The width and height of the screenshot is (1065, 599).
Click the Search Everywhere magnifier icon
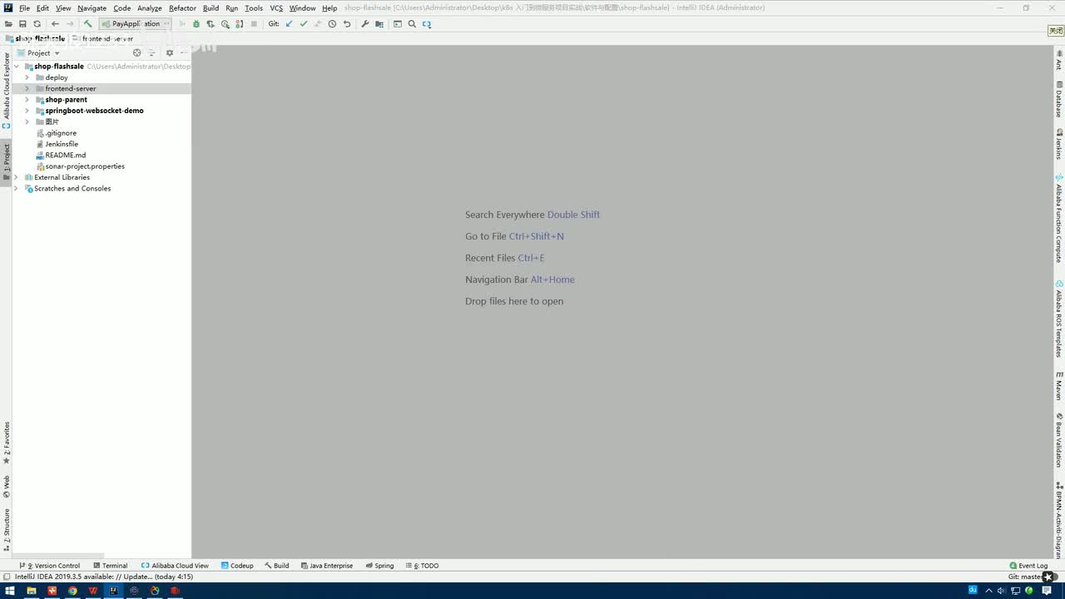(x=412, y=24)
